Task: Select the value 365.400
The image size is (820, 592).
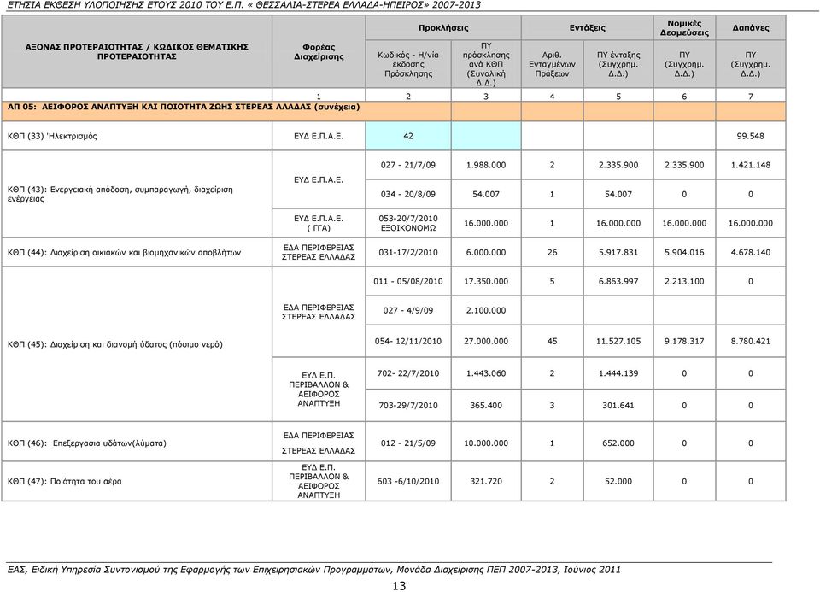Action: [x=486, y=405]
